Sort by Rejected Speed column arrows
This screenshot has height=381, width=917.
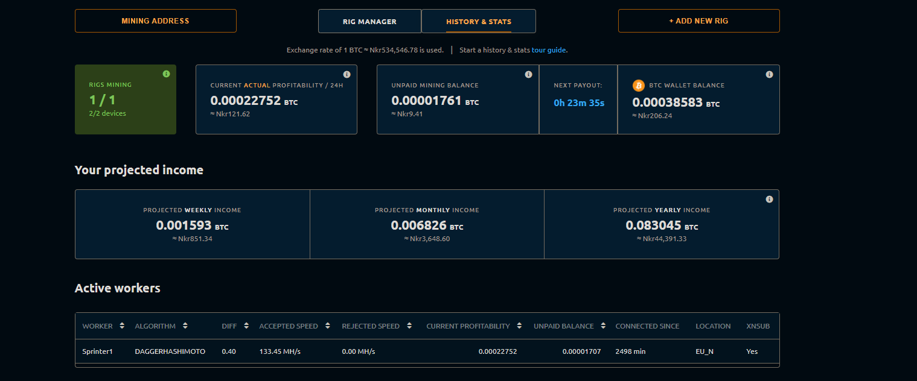tap(409, 326)
